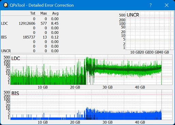175x125 pixels.
Task: Click the BIS max value 13
Action: (45, 37)
